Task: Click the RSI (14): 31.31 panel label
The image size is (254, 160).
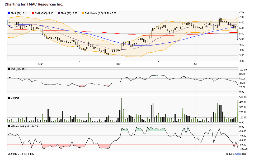Action: tap(19, 69)
